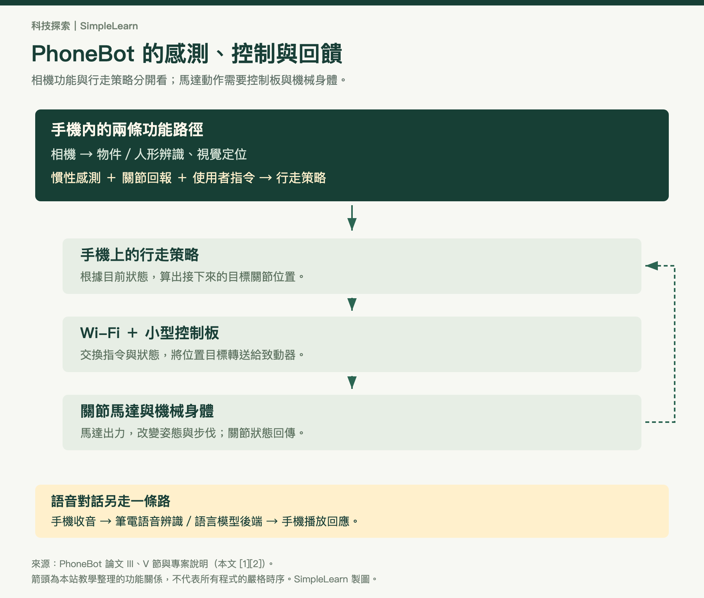Screen dimensions: 704x598
Task: Click the subtitle starting with 相機功能與行走策略分開看
Action: (189, 80)
